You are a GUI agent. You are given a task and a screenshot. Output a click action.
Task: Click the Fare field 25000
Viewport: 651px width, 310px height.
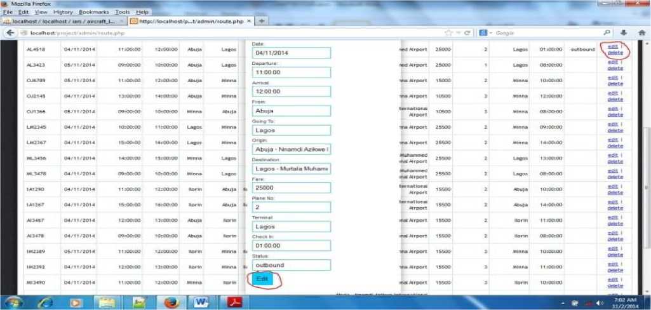291,188
